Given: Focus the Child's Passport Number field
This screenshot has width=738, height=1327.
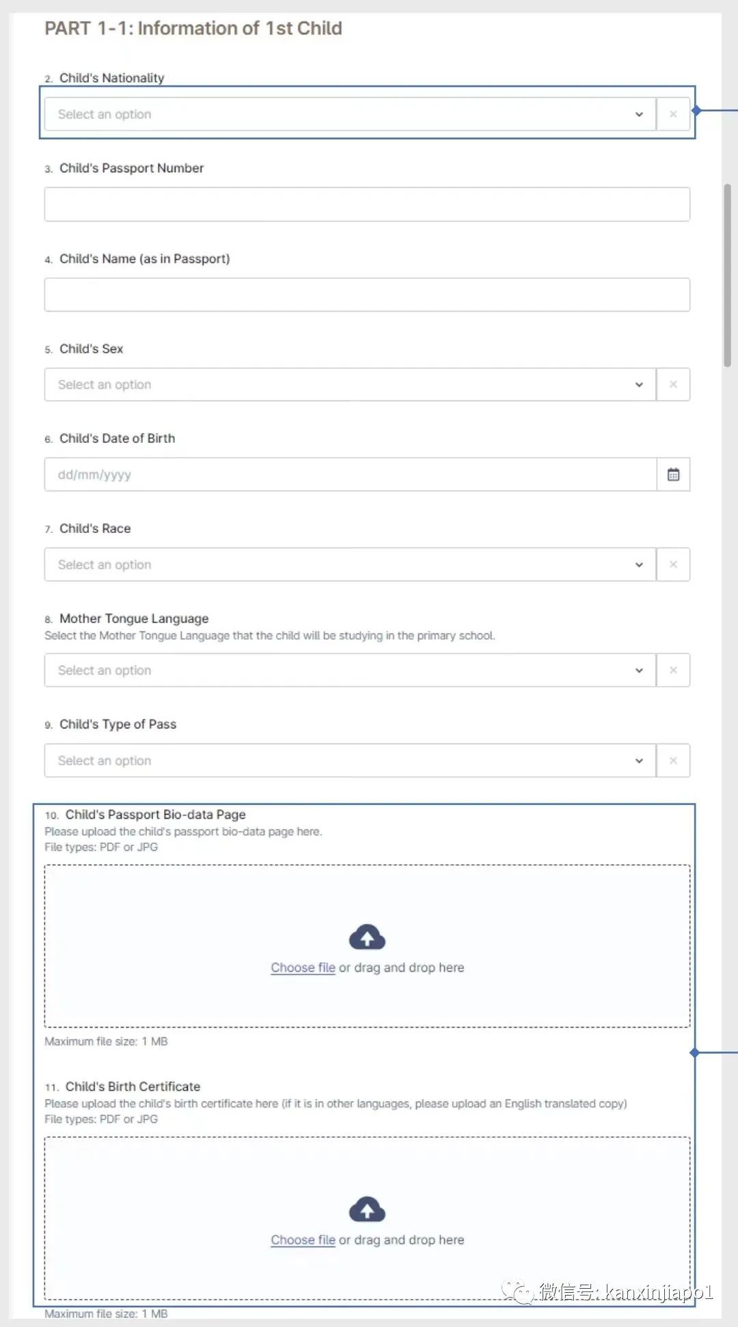Looking at the screenshot, I should (367, 204).
